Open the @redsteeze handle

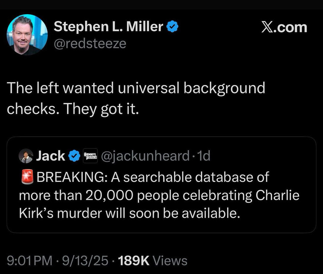pyautogui.click(x=90, y=44)
